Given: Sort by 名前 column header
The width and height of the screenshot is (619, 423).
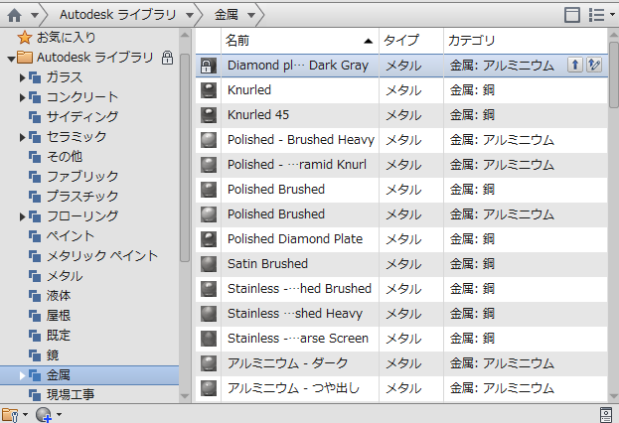Looking at the screenshot, I should pyautogui.click(x=300, y=41).
